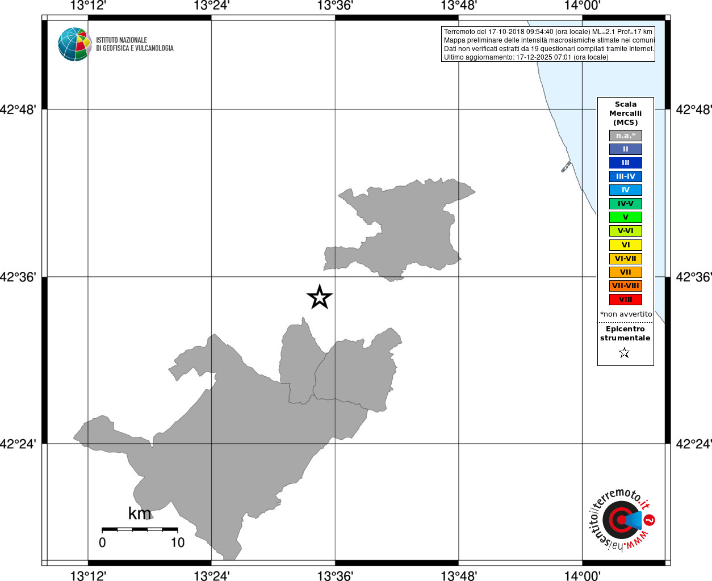Click the 'Epicentro strumentale' legend label
The image size is (712, 581).
click(x=625, y=334)
